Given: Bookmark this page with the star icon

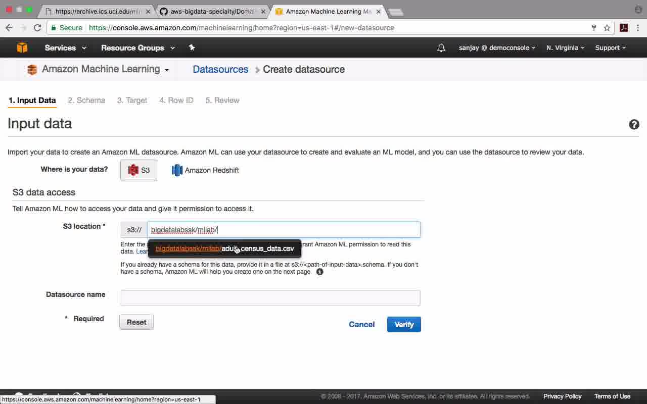Looking at the screenshot, I should click(x=607, y=28).
